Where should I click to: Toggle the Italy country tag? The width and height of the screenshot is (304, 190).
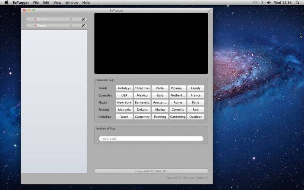[x=160, y=95]
